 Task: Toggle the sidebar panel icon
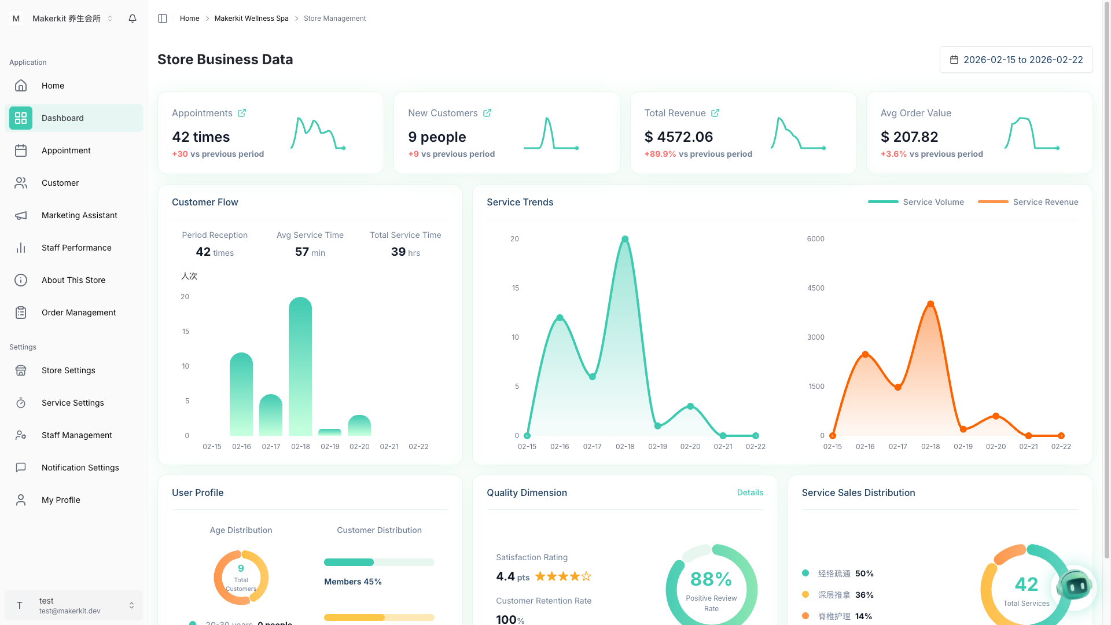coord(163,19)
